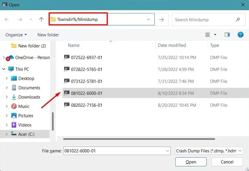
Task: Expand the Documents node
Action: click(x=7, y=88)
